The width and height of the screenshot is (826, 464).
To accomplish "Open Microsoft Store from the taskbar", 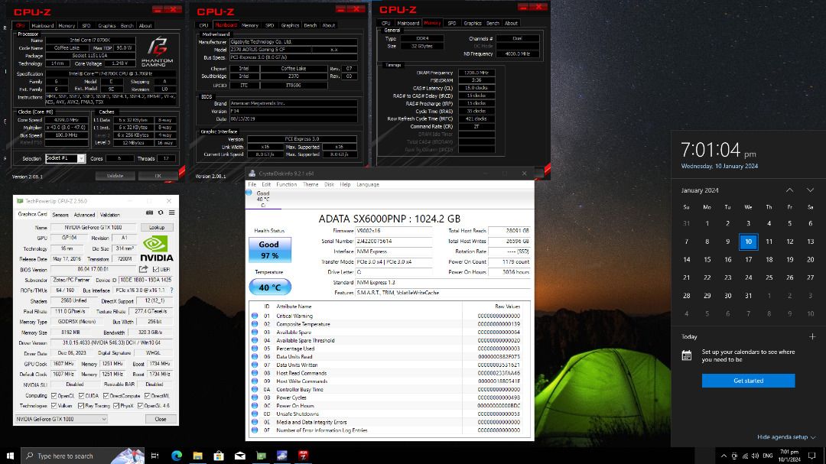I will pos(219,456).
